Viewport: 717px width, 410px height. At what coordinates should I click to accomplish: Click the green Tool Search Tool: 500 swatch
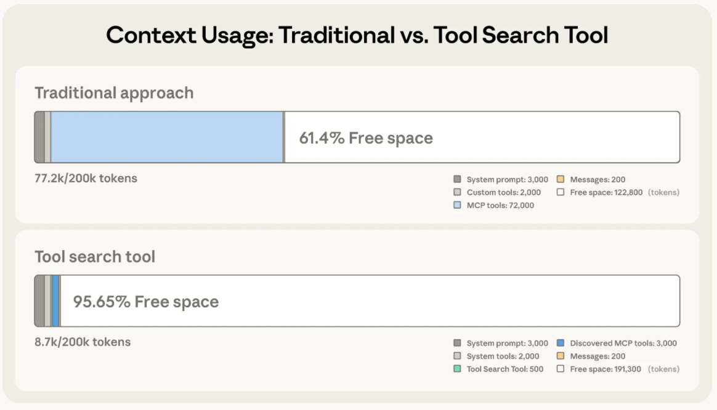457,369
